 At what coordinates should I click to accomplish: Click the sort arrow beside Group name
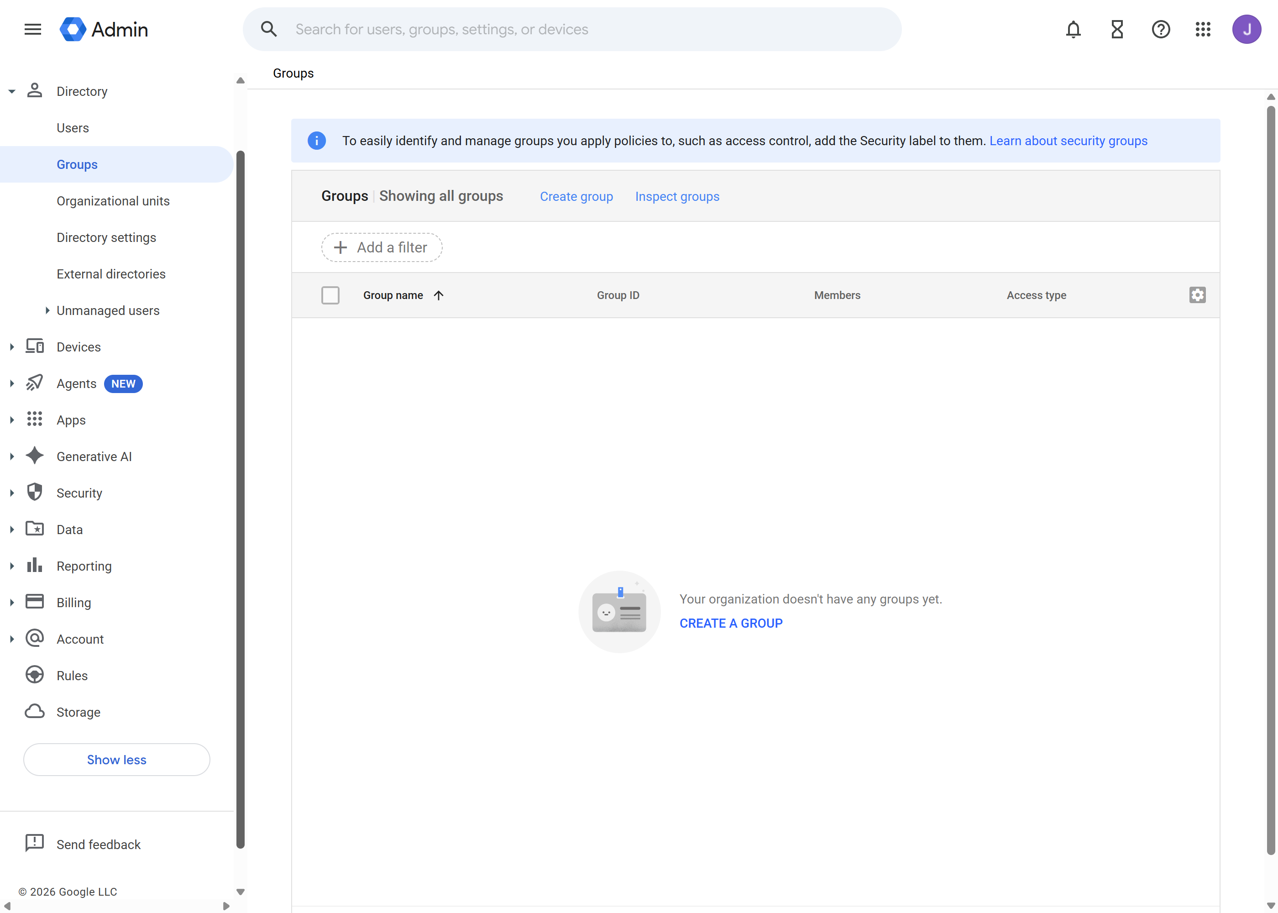coord(439,295)
